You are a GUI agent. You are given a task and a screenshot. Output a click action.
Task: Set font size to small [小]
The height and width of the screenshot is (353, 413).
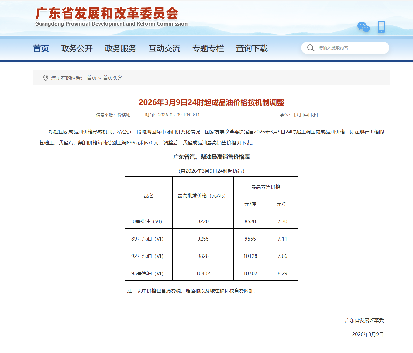click(314, 115)
